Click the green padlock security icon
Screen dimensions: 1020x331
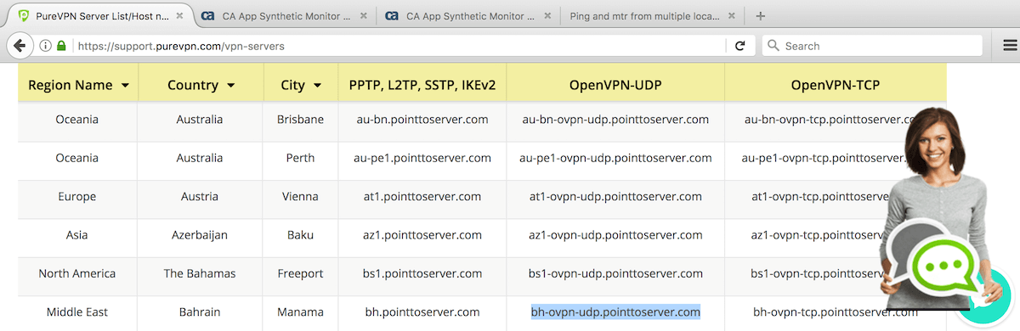[61, 46]
